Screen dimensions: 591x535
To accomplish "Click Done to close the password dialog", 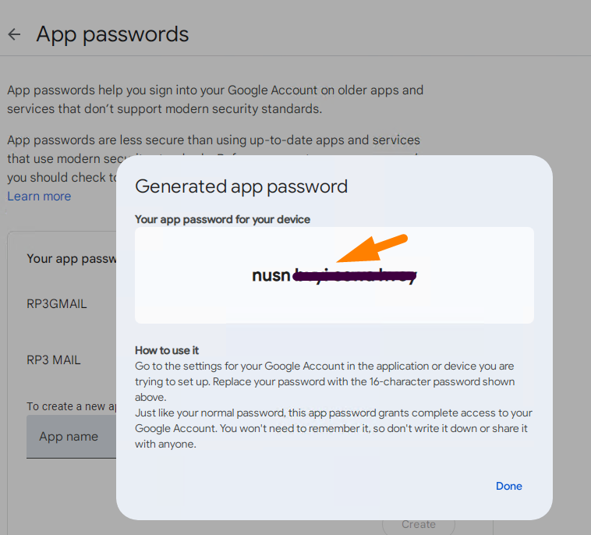I will point(509,486).
